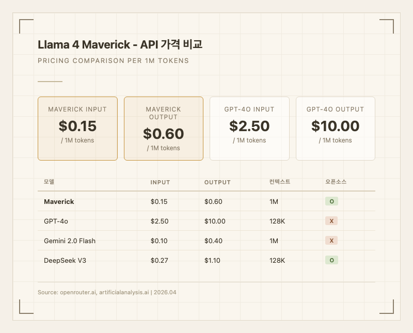The image size is (413, 333).
Task: Click GPT-4o's 128K context cell
Action: (x=277, y=221)
